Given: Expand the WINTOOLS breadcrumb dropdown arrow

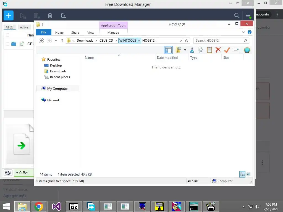Looking at the screenshot, I should tap(139, 41).
